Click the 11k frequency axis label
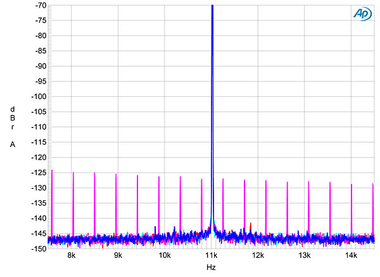380x277 pixels. coord(212,255)
